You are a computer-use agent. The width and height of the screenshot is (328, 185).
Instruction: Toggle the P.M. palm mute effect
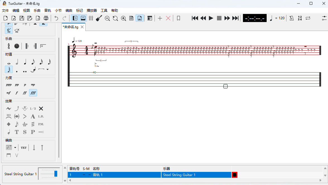pyautogui.click(x=41, y=124)
